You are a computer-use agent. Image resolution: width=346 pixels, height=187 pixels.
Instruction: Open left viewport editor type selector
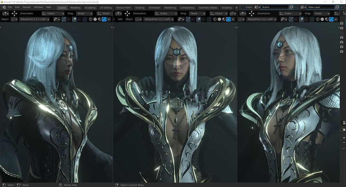(x=5, y=14)
